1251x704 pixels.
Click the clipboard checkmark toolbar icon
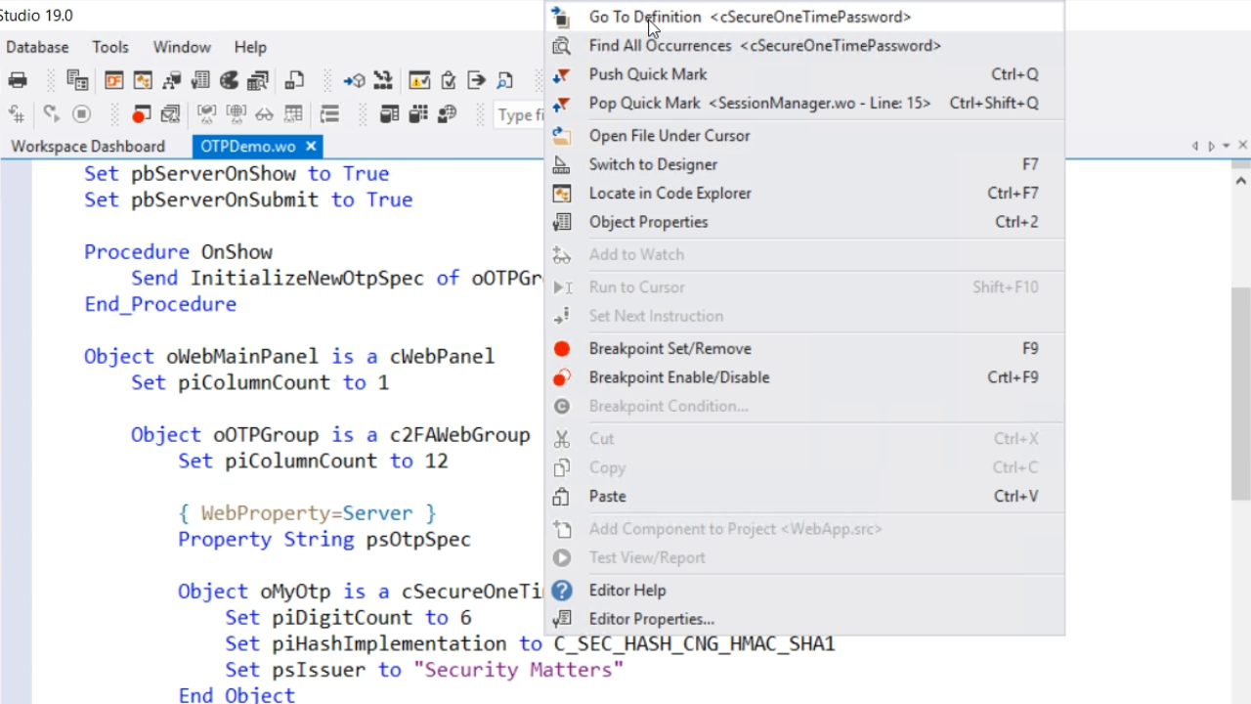tap(448, 80)
